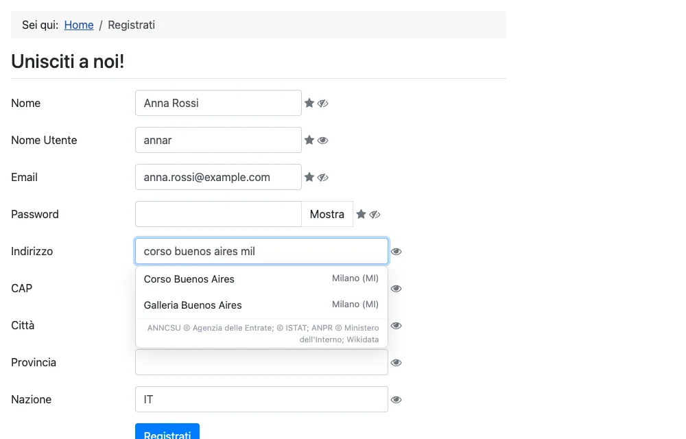
Task: Click the ANNCSU attribution text
Action: point(263,333)
